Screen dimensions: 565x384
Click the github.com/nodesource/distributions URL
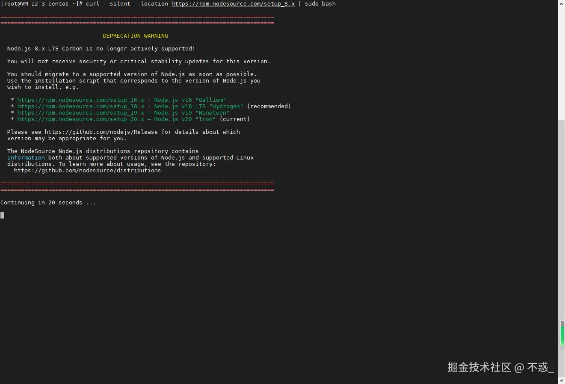pos(88,170)
